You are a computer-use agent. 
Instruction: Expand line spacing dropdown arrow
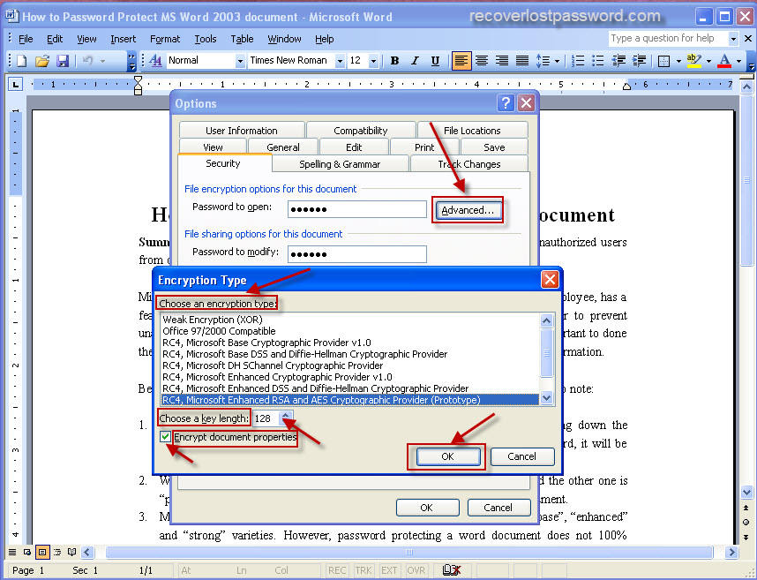point(557,61)
